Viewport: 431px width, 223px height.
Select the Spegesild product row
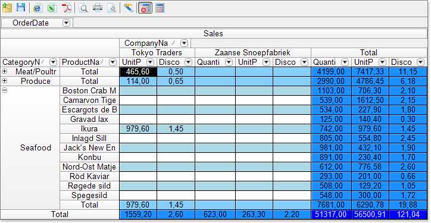pos(89,195)
